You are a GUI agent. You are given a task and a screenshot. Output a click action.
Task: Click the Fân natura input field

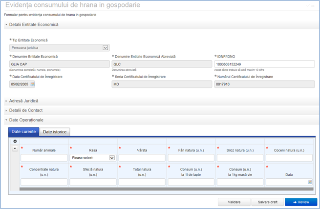coord(191,158)
